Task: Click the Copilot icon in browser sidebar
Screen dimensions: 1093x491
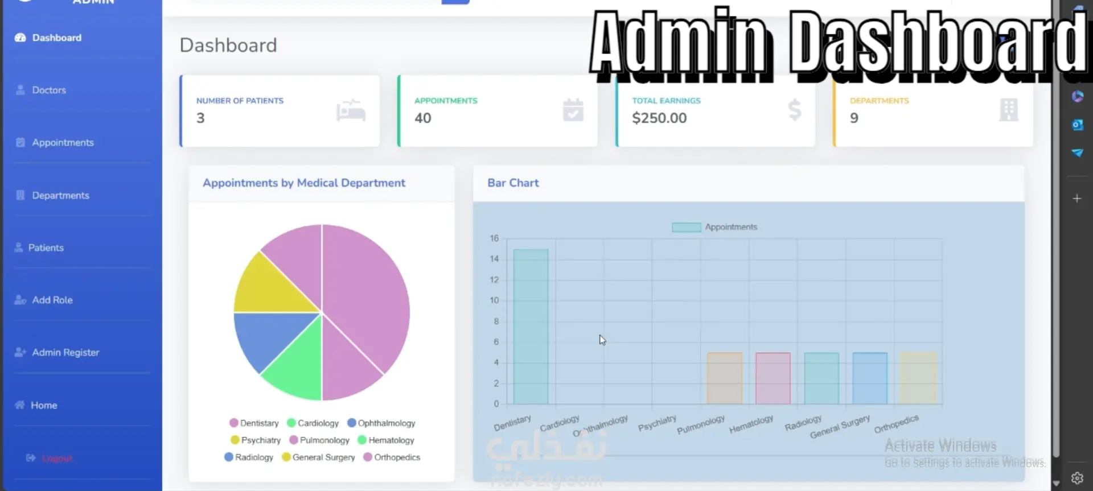Action: point(1077,96)
